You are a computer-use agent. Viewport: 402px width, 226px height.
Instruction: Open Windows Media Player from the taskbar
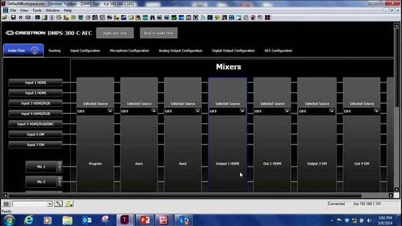click(x=47, y=220)
